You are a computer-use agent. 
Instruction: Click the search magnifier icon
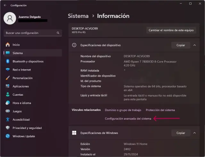click(x=58, y=33)
